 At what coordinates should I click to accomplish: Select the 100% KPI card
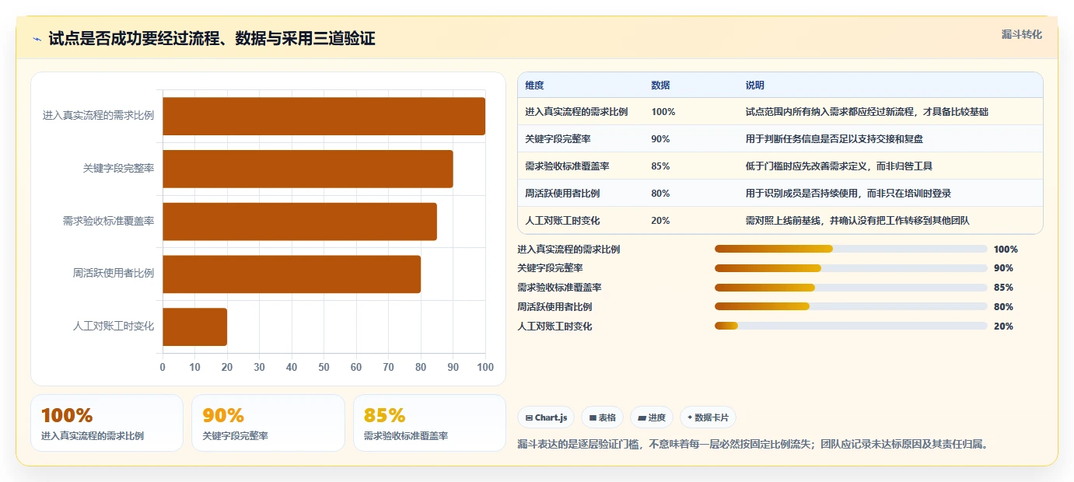pos(107,423)
